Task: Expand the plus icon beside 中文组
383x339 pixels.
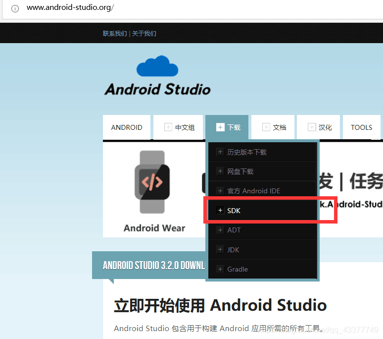Action: 168,127
